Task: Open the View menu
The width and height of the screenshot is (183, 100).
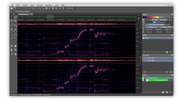Action: 57,5
